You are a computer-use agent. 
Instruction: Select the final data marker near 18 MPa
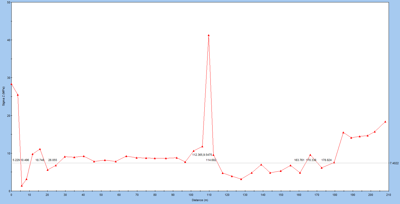[385, 122]
